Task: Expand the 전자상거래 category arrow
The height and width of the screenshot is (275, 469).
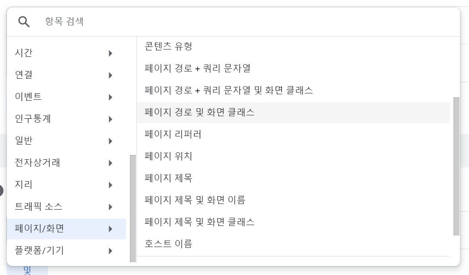Action: (110, 163)
